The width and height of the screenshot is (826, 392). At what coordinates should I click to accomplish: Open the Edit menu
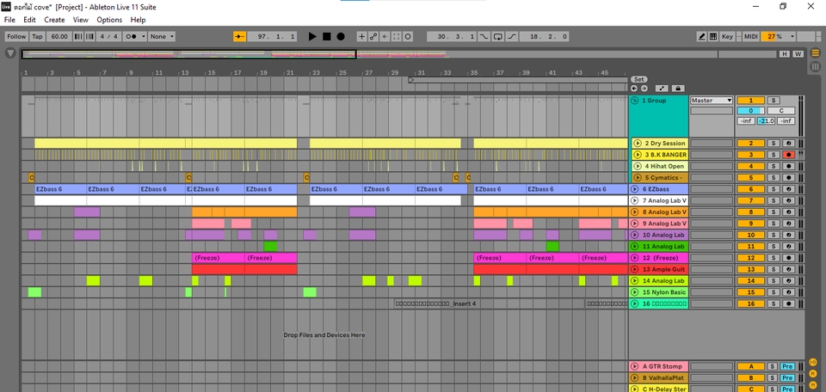pyautogui.click(x=29, y=20)
